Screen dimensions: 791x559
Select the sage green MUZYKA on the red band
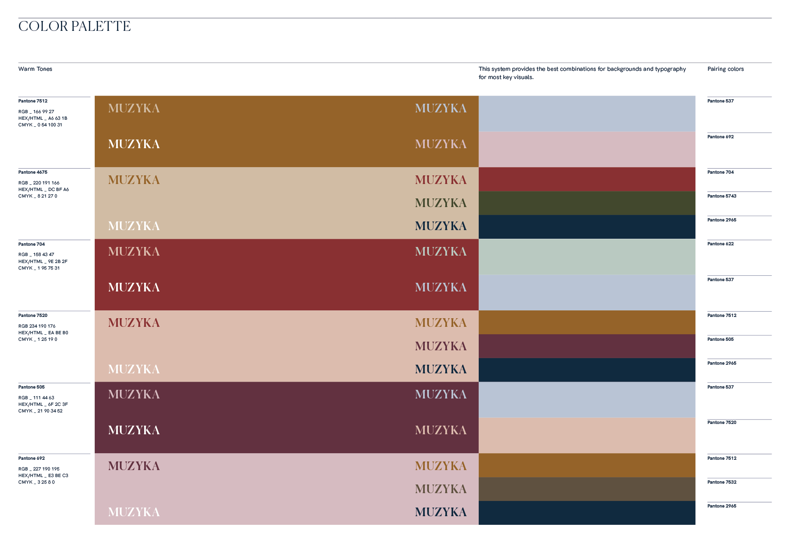[x=441, y=252]
